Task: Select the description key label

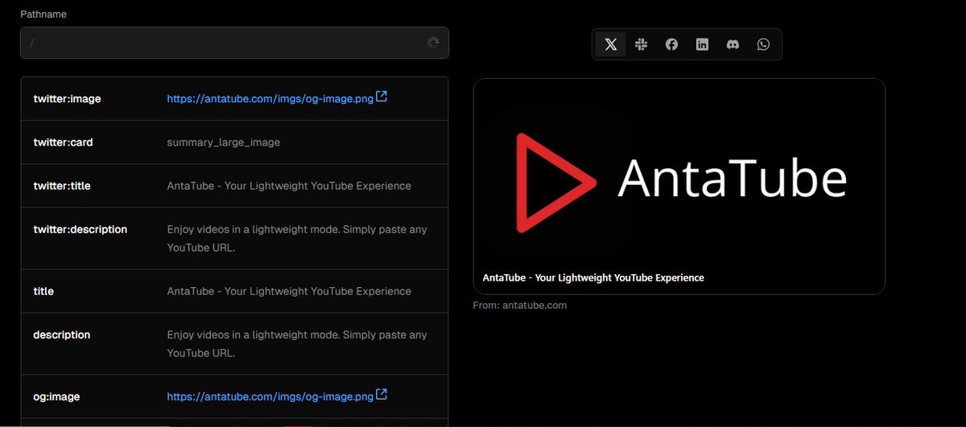Action: [62, 335]
